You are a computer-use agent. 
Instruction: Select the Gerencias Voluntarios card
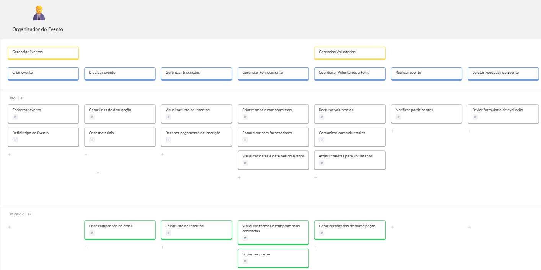pos(350,53)
